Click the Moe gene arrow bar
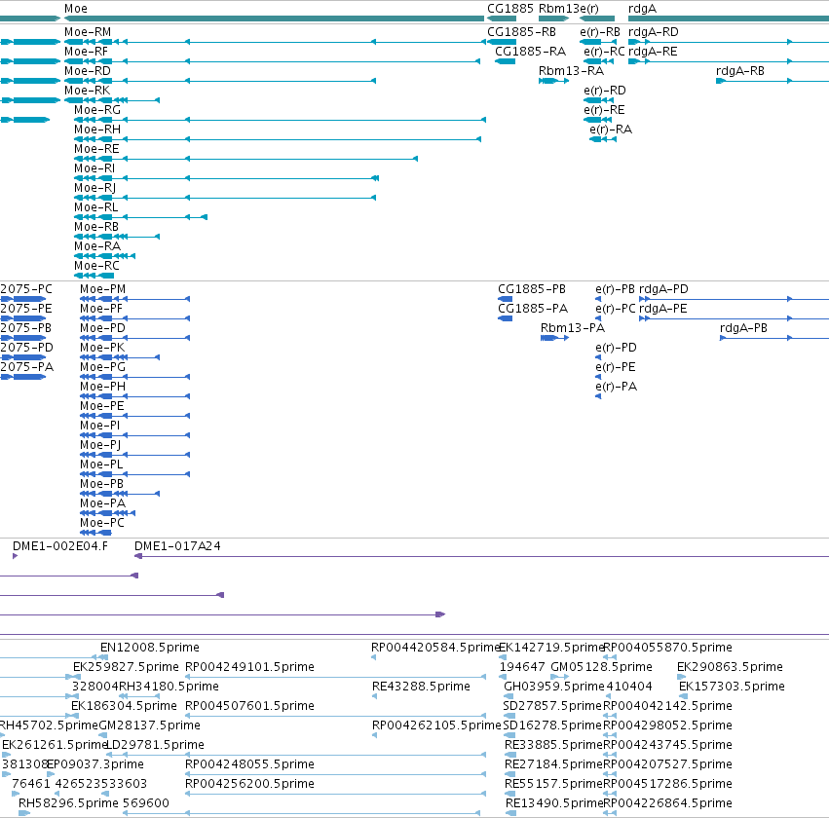Screen dimensions: 829x818 [x=274, y=19]
